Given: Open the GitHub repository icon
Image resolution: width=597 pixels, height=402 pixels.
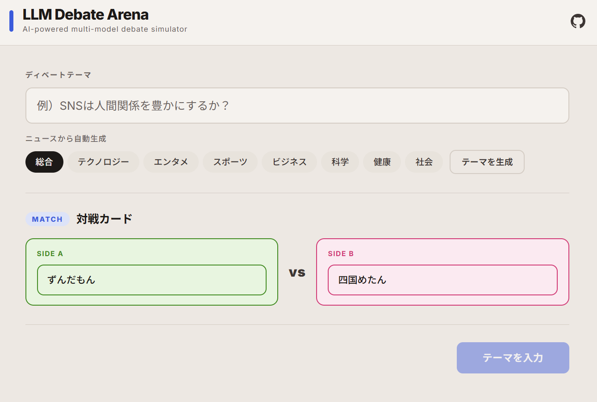Looking at the screenshot, I should (578, 21).
